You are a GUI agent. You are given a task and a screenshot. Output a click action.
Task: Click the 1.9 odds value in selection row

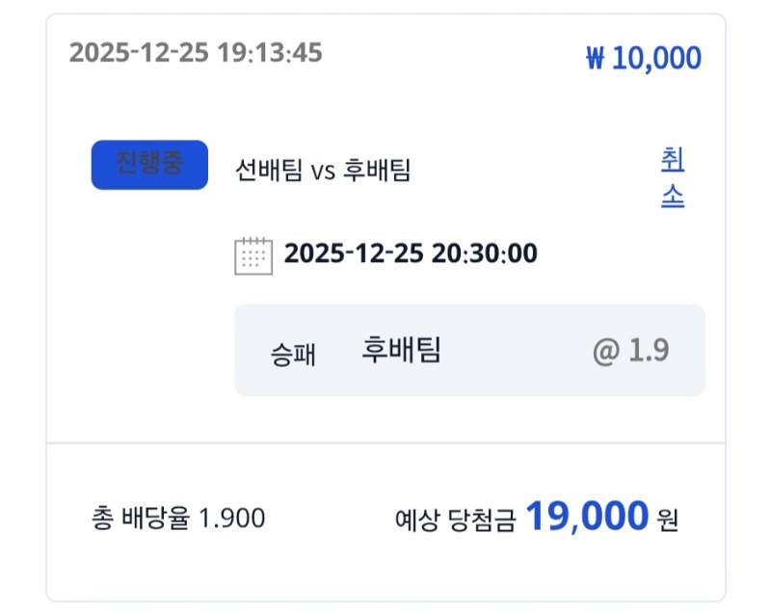tap(649, 351)
